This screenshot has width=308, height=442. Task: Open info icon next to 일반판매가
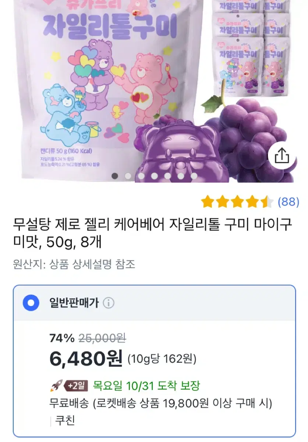pyautogui.click(x=109, y=303)
